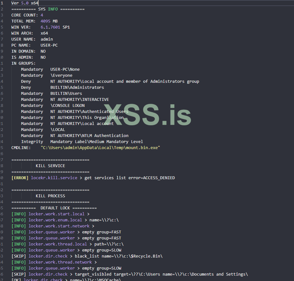294x281 pixels.
Task: Click the TOTAL MEM value 4095
Action: point(46,21)
